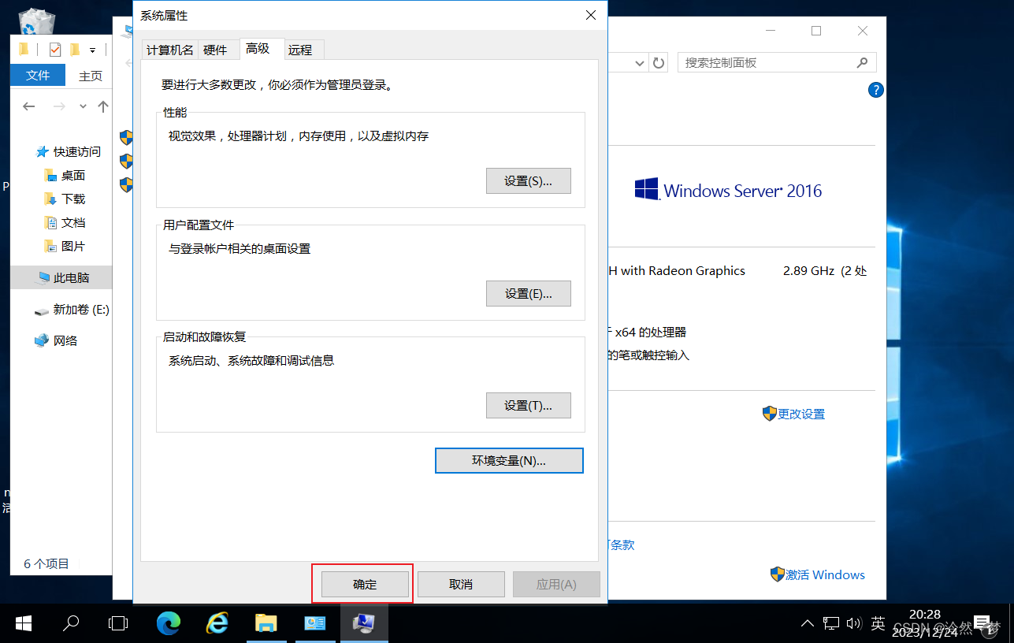
Task: Refresh the Control Panel address bar
Action: (x=658, y=61)
